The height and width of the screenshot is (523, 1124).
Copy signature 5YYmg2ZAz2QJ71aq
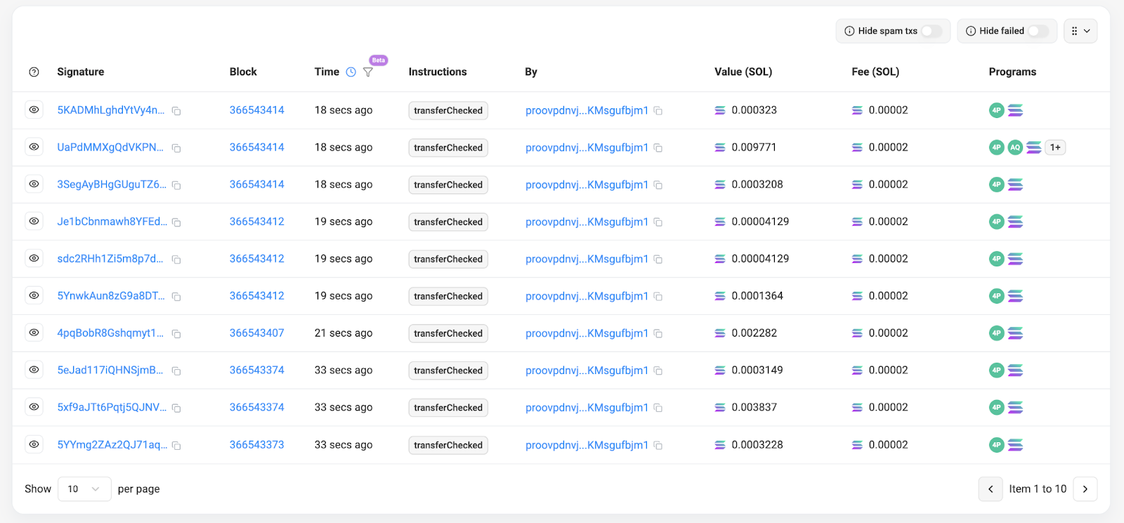point(176,446)
